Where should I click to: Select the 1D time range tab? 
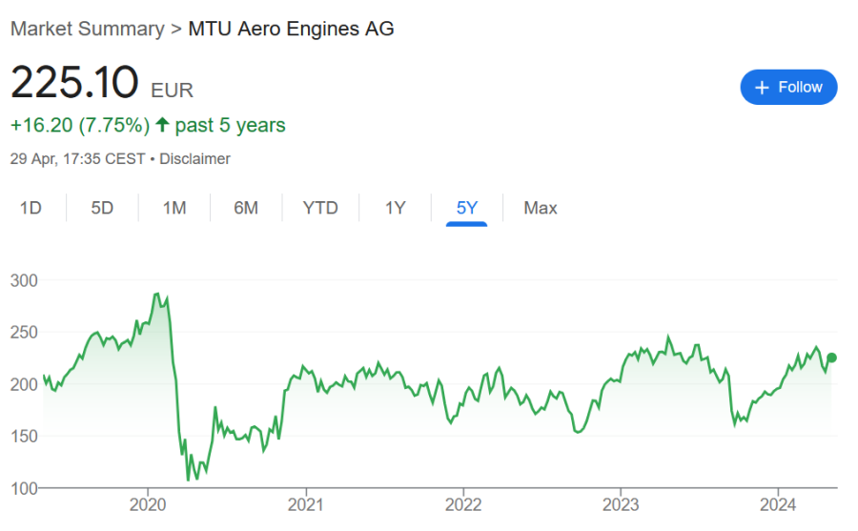[31, 208]
